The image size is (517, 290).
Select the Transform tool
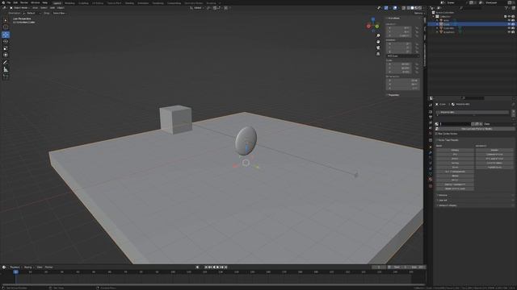[6, 55]
